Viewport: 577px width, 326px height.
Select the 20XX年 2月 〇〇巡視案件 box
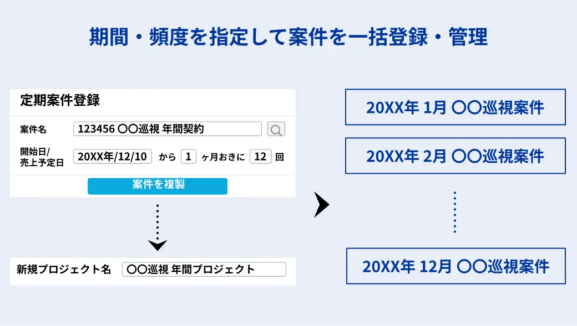pos(455,156)
